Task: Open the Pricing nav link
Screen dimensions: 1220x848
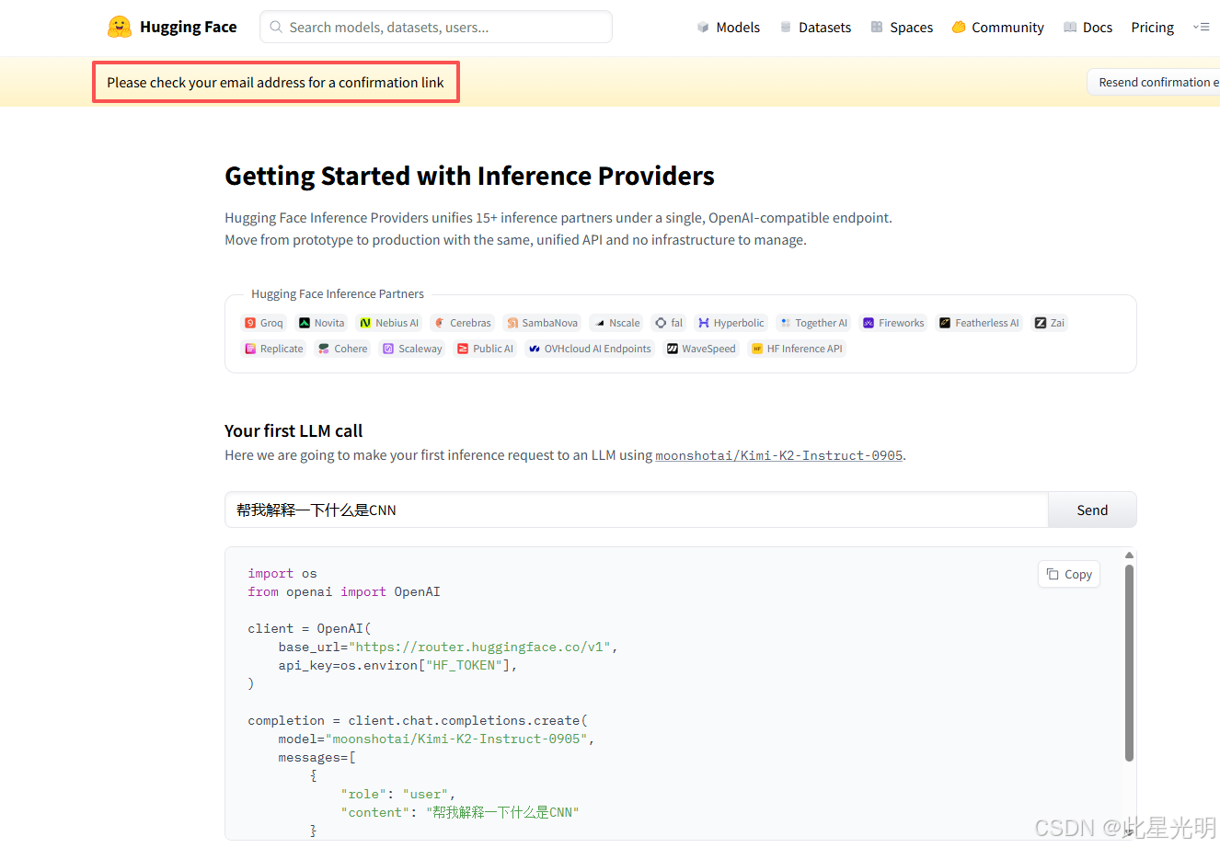Action: point(1152,28)
